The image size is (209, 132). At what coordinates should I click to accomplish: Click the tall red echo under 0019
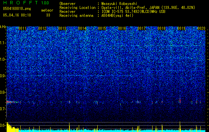180,101
